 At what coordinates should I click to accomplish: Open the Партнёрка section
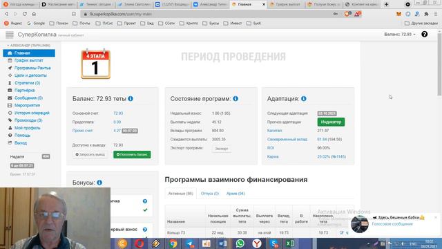(25, 91)
